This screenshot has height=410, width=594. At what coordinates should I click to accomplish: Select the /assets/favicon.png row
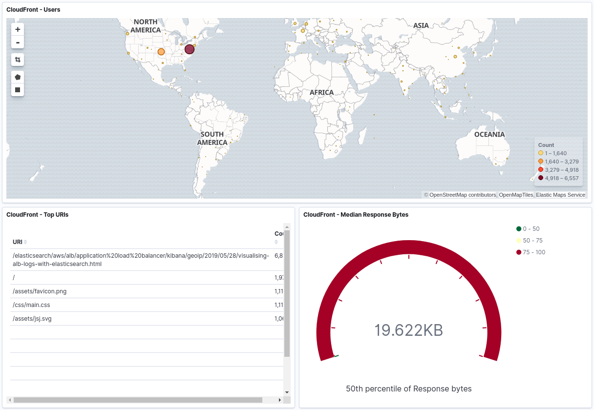click(x=147, y=291)
